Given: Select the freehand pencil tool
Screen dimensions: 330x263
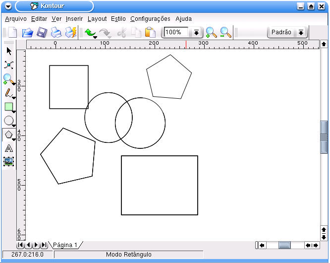Looking at the screenshot, I should [x=8, y=93].
